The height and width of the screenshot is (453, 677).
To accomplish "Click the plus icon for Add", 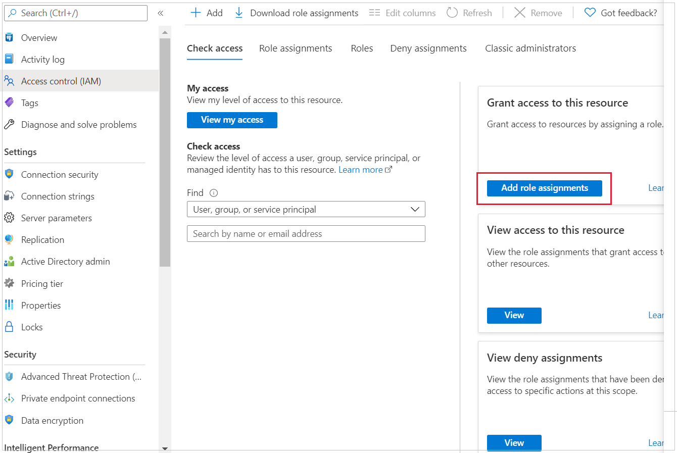I will pos(196,13).
